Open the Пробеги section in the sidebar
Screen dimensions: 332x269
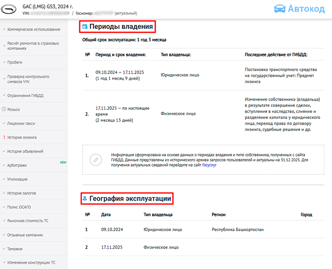pyautogui.click(x=15, y=62)
